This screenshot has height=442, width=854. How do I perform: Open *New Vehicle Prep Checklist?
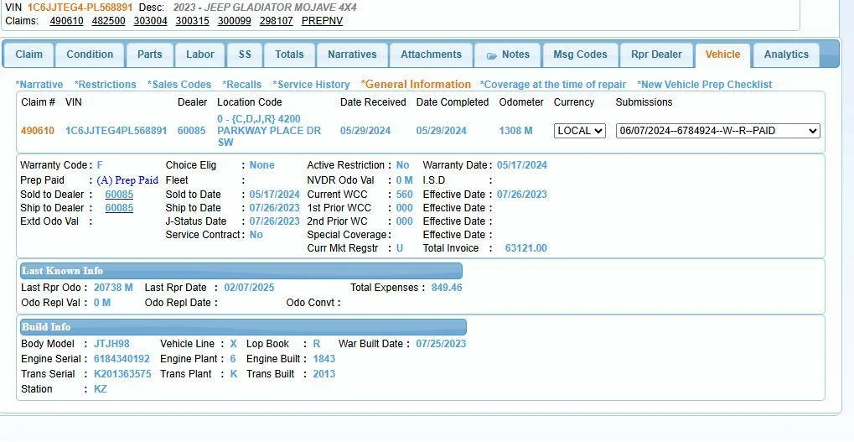pos(704,85)
